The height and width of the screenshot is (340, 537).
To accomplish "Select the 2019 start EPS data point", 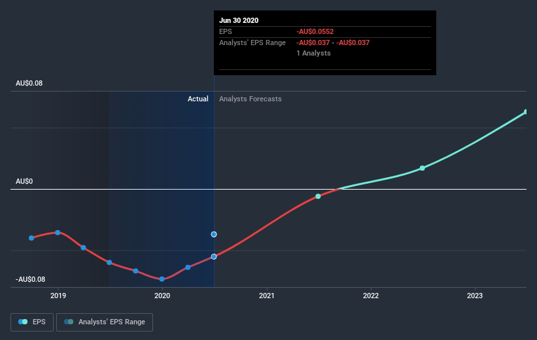I will (58, 233).
